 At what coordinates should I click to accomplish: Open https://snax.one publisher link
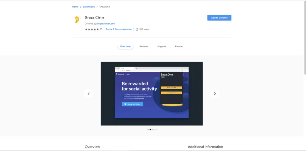coord(106,24)
